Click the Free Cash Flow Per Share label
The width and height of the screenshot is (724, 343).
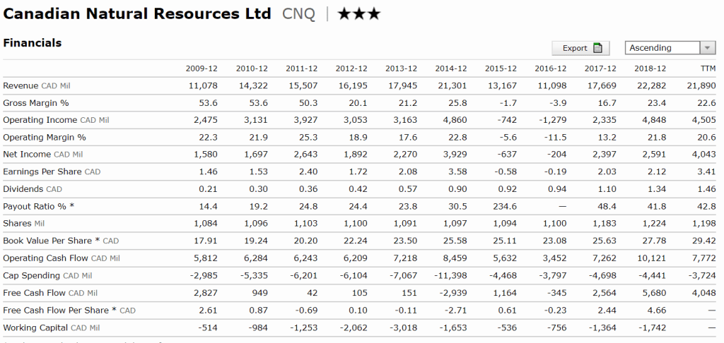click(x=69, y=311)
